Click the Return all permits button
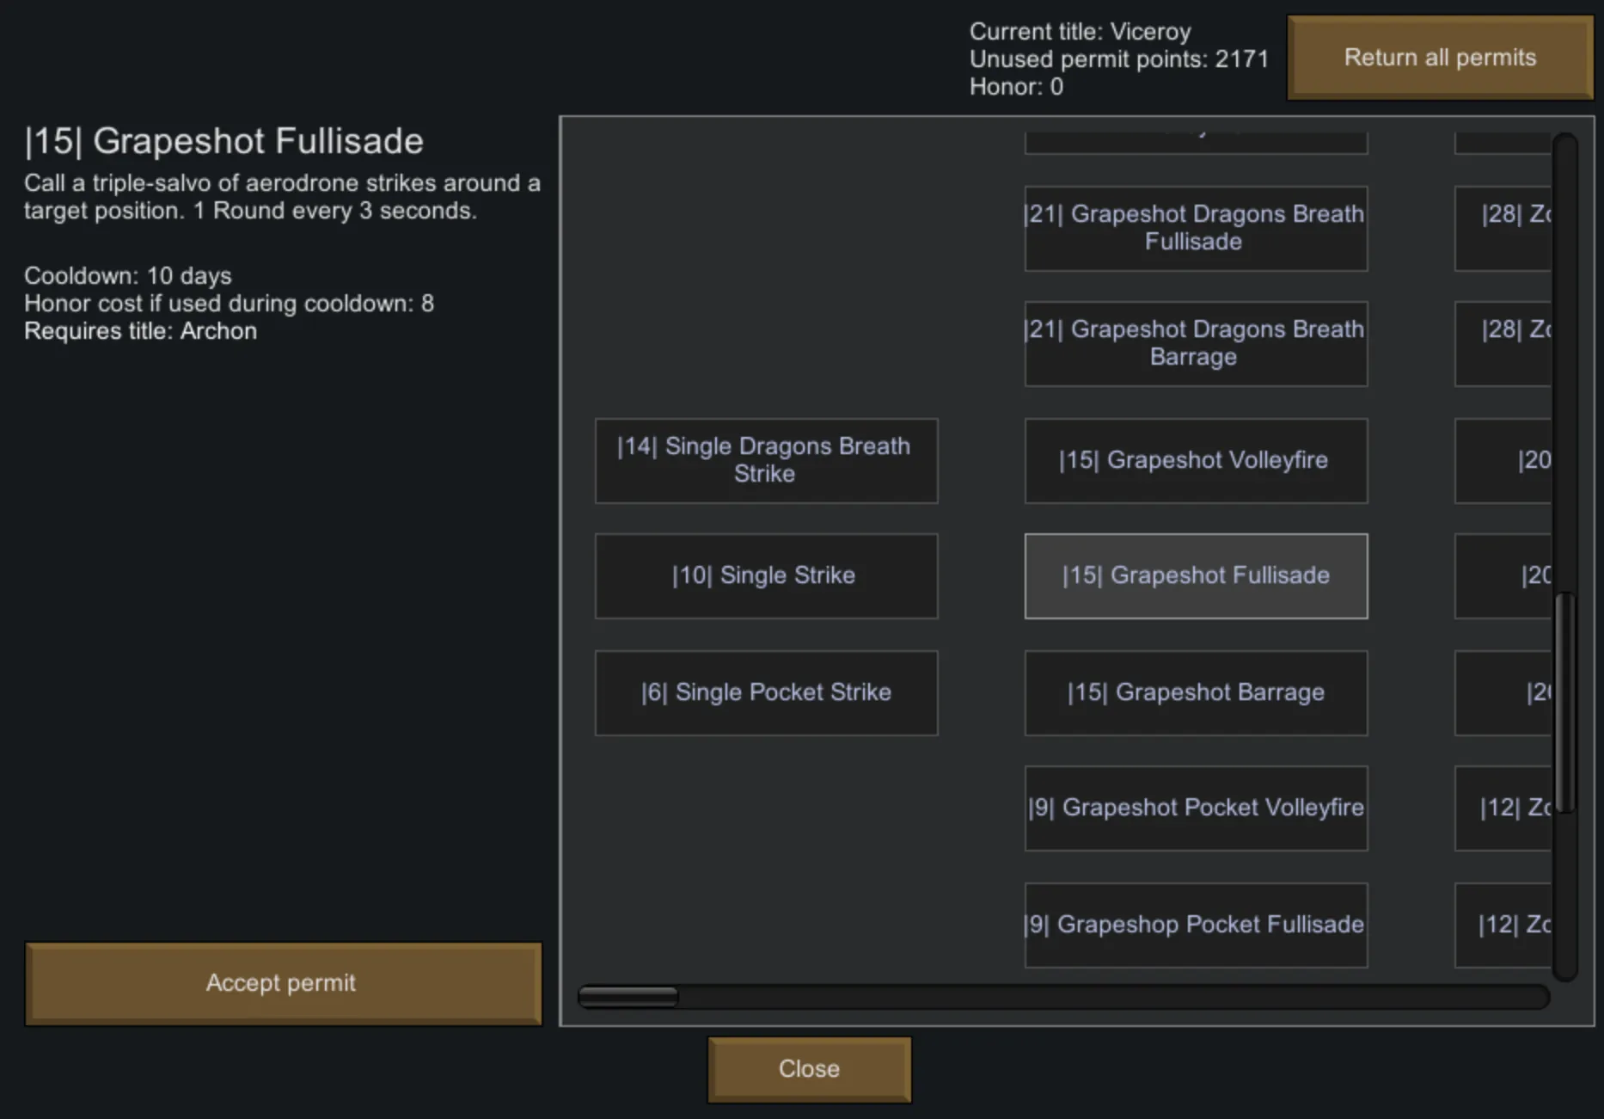 click(x=1440, y=58)
